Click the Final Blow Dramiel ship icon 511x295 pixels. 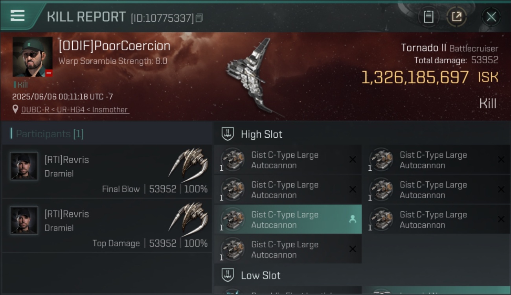[x=188, y=162]
